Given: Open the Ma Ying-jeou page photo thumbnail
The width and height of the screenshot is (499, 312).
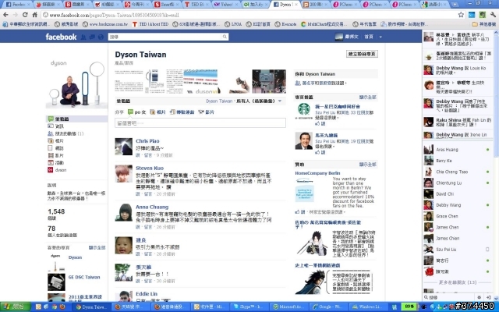Looking at the screenshot, I should coord(303,140).
